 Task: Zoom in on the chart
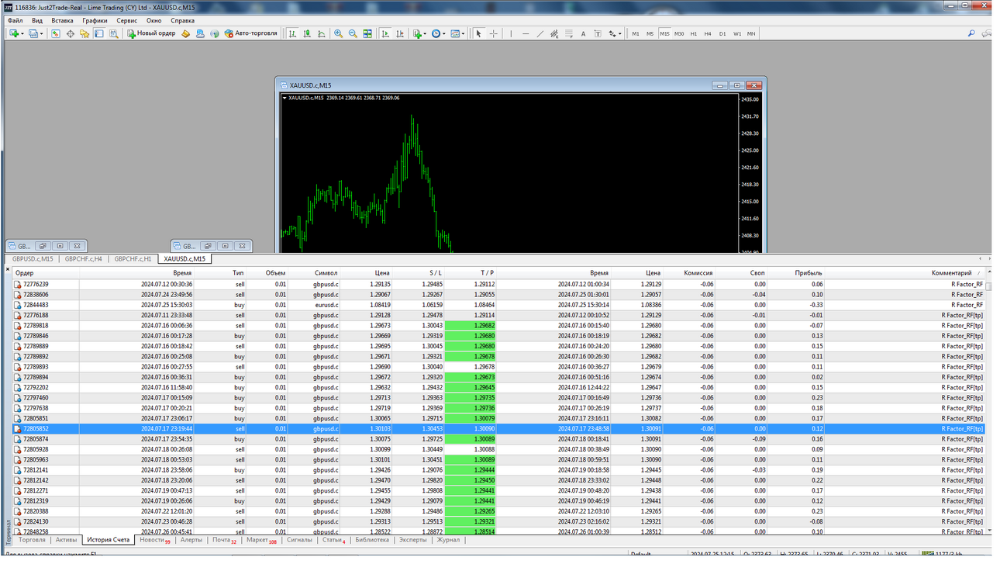339,33
